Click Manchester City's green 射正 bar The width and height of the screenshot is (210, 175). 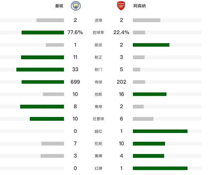(x=42, y=57)
